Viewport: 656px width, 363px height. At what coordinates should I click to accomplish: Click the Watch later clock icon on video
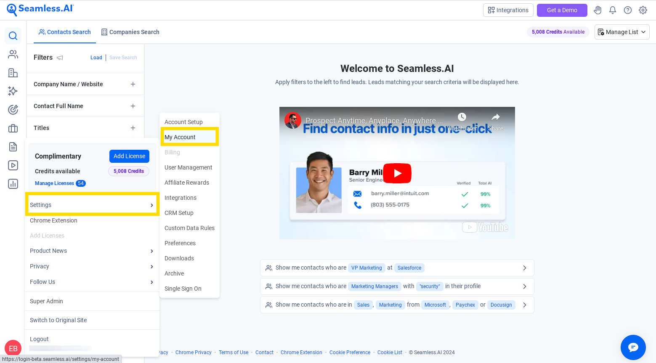462,117
